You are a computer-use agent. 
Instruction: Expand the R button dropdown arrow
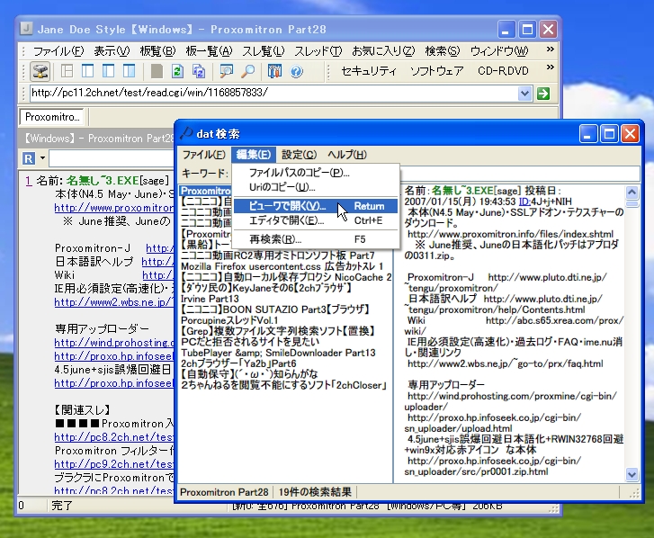click(42, 158)
